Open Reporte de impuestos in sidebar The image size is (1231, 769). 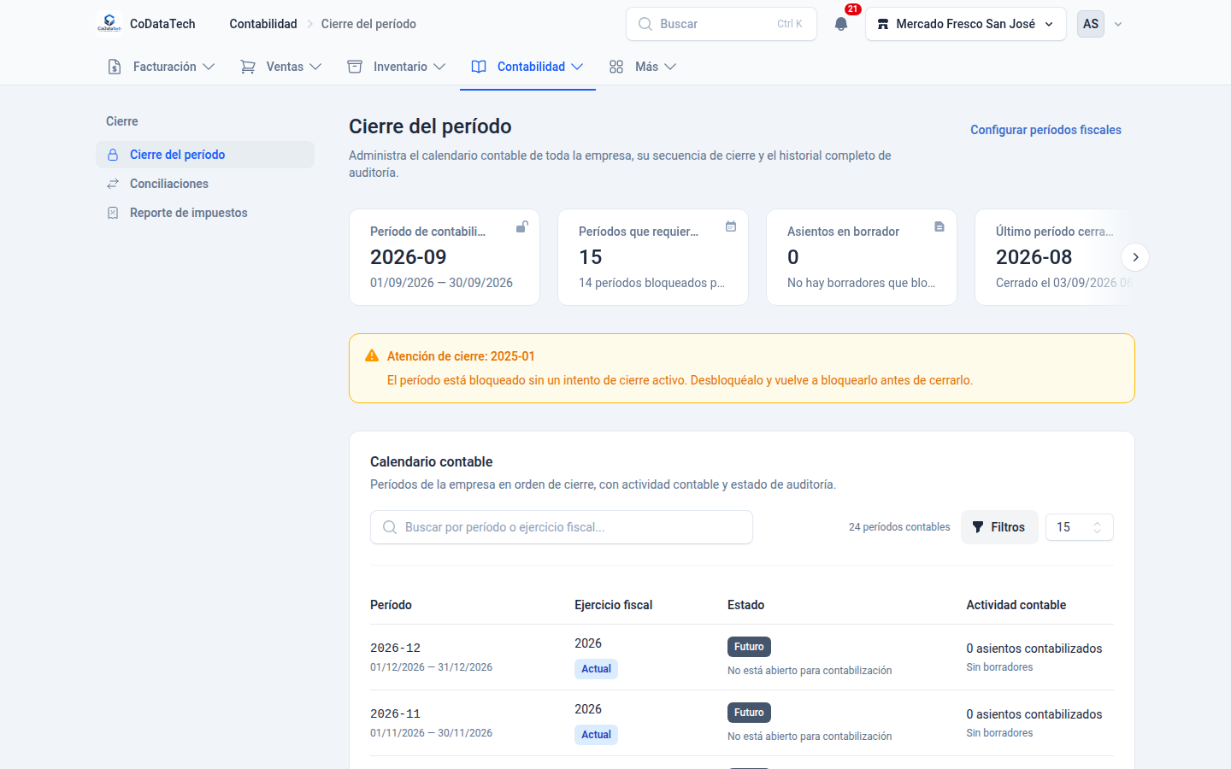click(x=205, y=213)
